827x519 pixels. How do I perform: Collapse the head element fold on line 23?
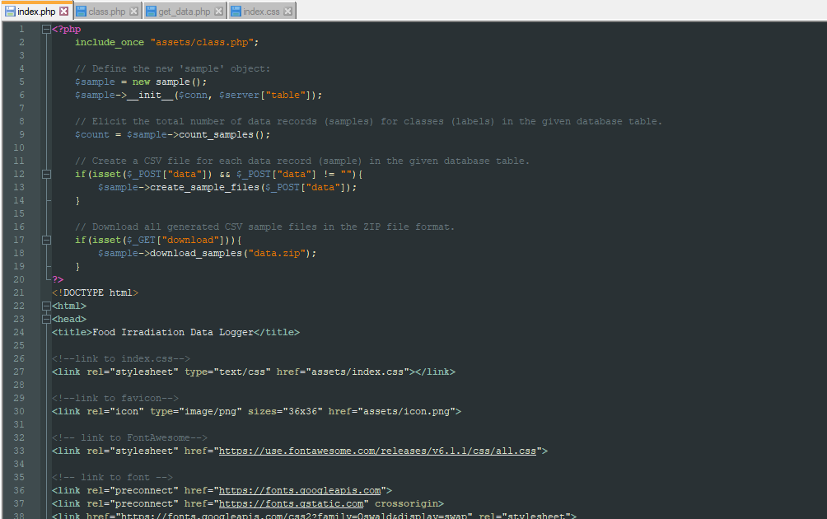click(x=45, y=319)
